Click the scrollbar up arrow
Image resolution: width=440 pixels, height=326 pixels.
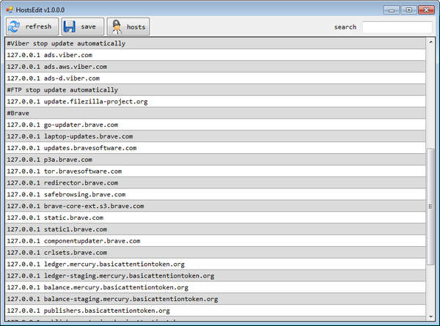click(x=430, y=42)
